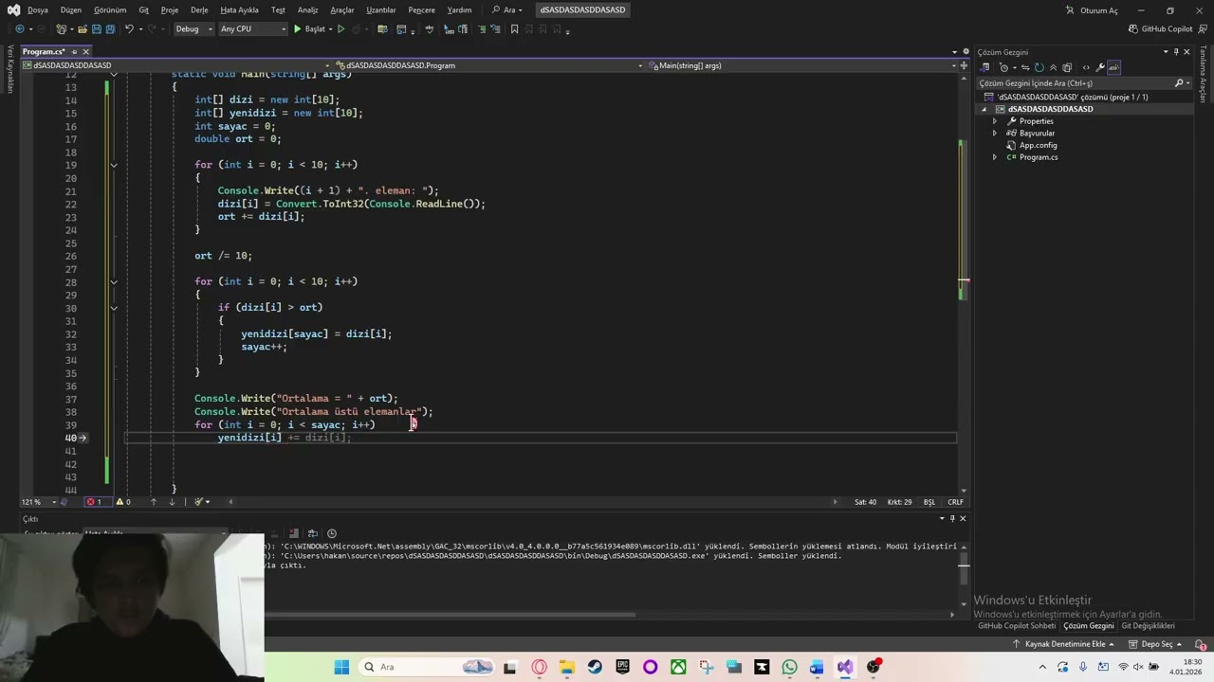Click the Ara search box in title bar
Screen dimensions: 1214x682
[x=506, y=10]
